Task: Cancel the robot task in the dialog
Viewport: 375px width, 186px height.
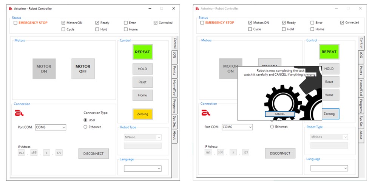Action: tap(280, 114)
